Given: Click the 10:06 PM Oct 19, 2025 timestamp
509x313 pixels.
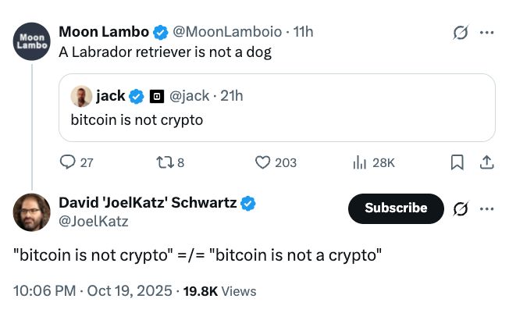Looking at the screenshot, I should [x=94, y=291].
